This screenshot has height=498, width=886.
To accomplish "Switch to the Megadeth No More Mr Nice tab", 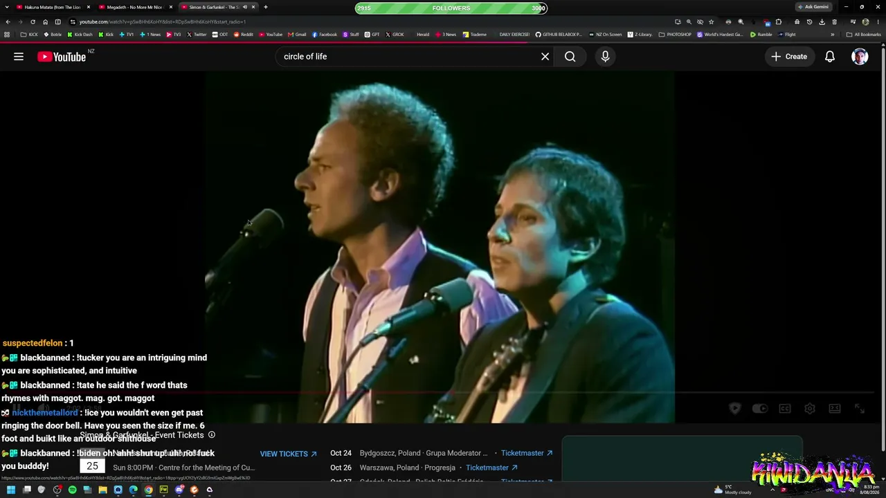I will pyautogui.click(x=134, y=7).
